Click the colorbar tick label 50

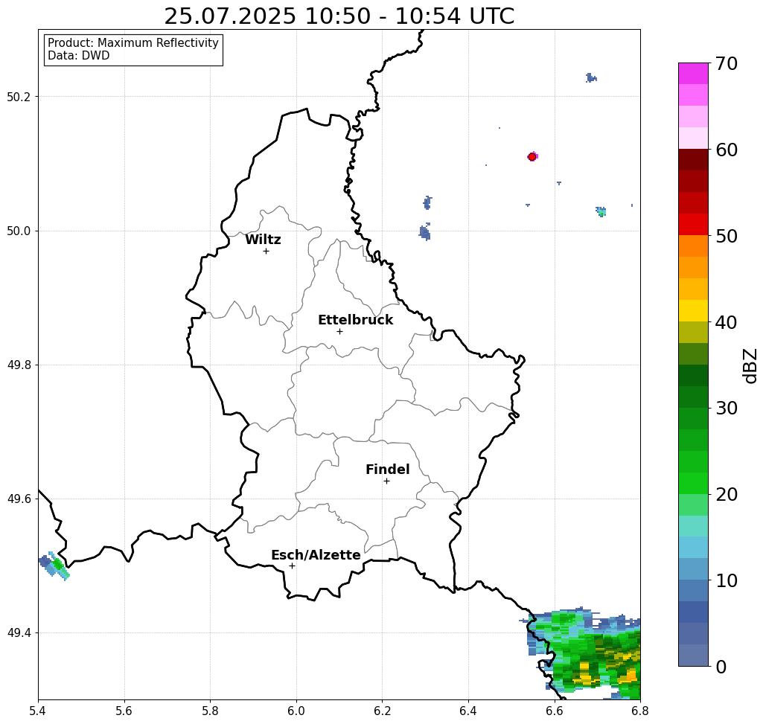pyautogui.click(x=726, y=236)
